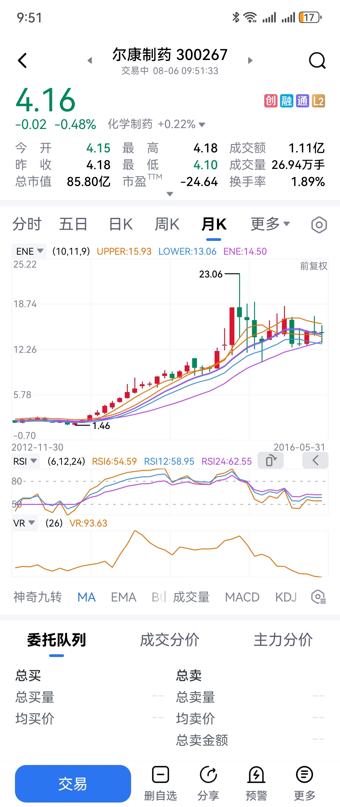Switch to 分时 chart tab

(x=27, y=224)
